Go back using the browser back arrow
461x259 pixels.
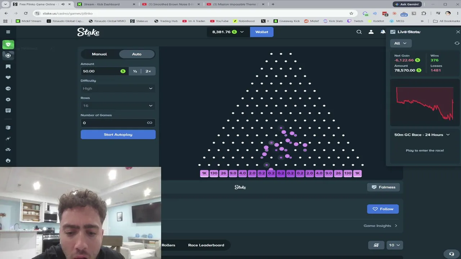[x=6, y=13]
